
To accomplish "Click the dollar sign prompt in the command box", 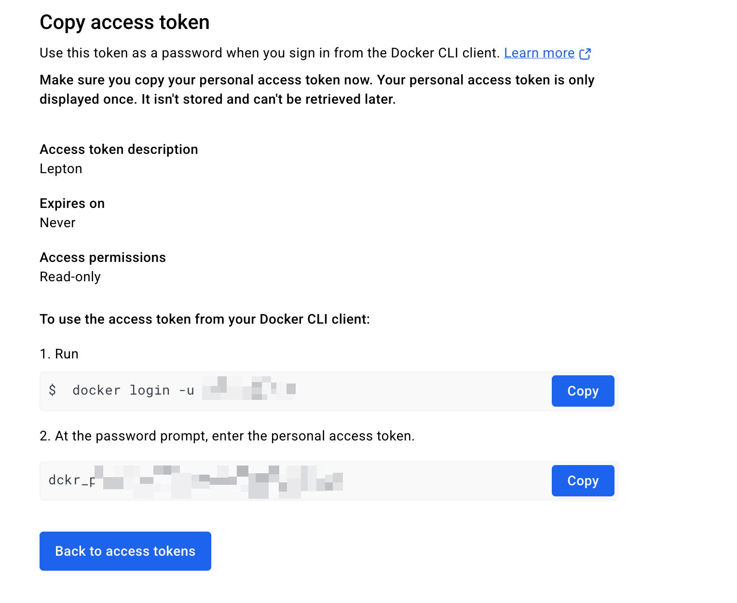I will [53, 390].
